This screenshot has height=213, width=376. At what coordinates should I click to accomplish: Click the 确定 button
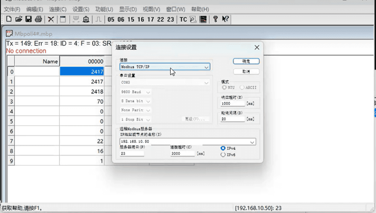tap(246, 61)
